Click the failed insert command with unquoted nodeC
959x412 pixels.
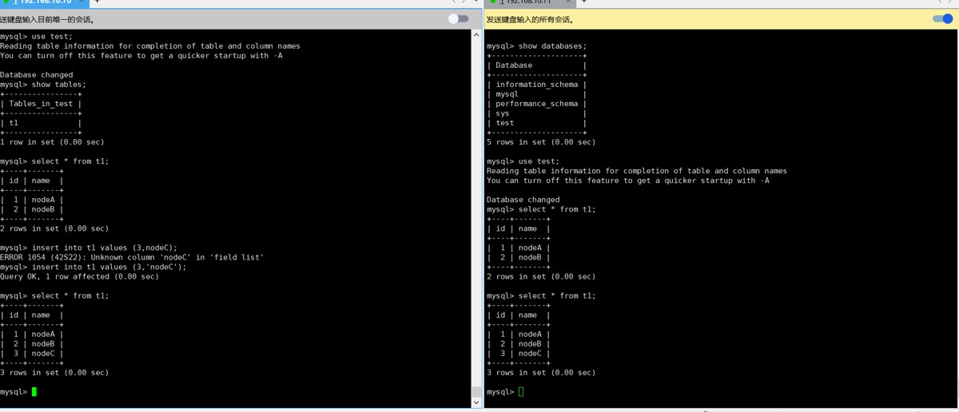tap(89, 248)
